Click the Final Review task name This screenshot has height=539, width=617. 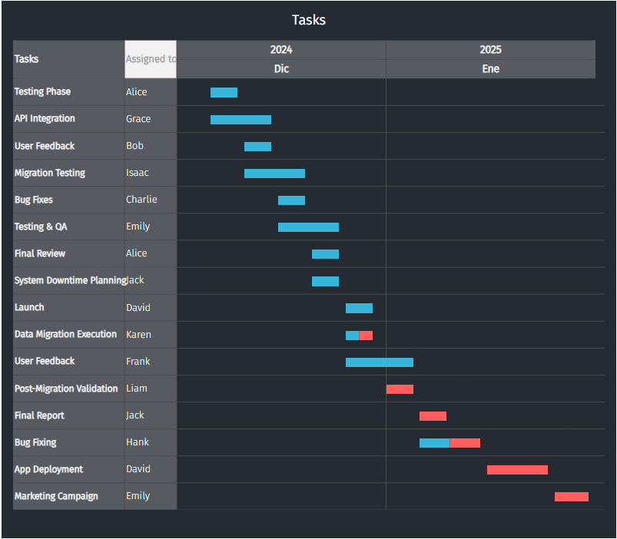40,253
